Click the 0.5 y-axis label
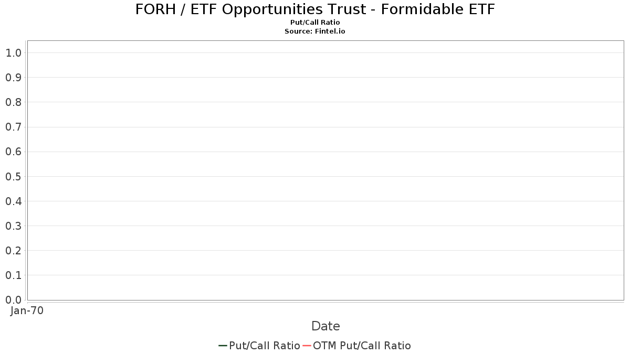This screenshot has height=354, width=630. pyautogui.click(x=13, y=176)
